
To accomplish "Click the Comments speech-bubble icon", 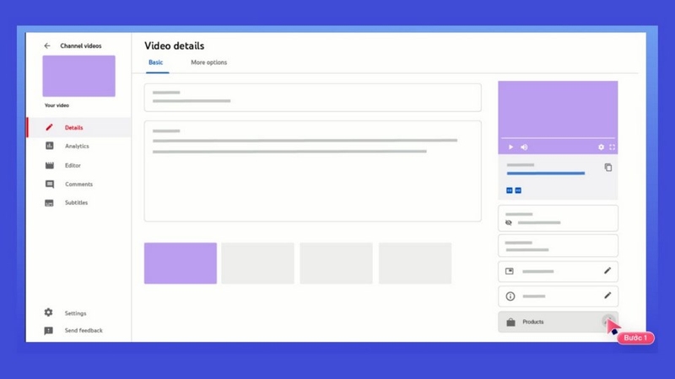I will pyautogui.click(x=50, y=184).
